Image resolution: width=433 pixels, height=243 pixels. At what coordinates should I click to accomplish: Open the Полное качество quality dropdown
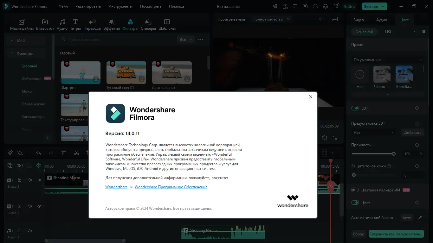click(271, 19)
